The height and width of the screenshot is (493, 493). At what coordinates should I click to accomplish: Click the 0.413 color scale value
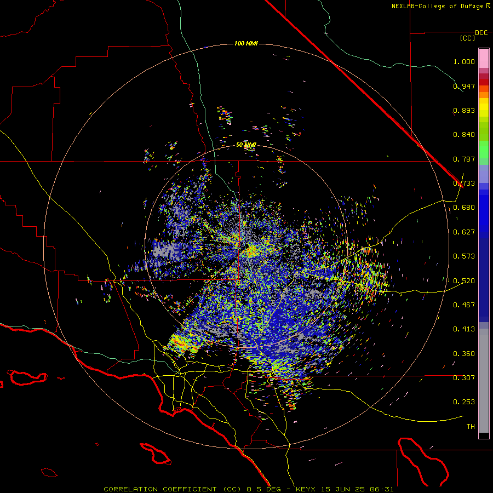[464, 329]
